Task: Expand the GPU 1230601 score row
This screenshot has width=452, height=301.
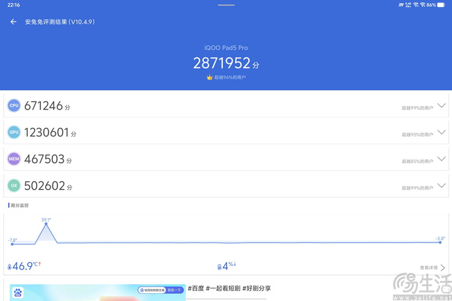Action: pyautogui.click(x=441, y=132)
